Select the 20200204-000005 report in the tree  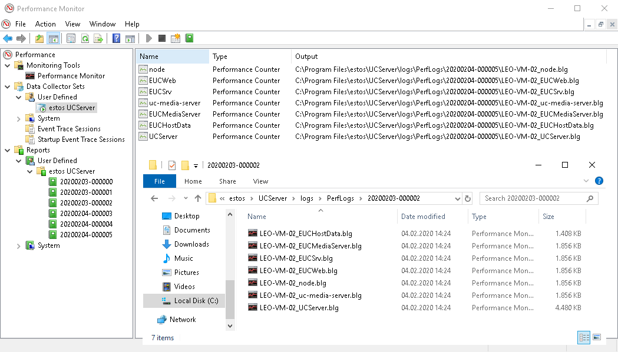tap(86, 235)
